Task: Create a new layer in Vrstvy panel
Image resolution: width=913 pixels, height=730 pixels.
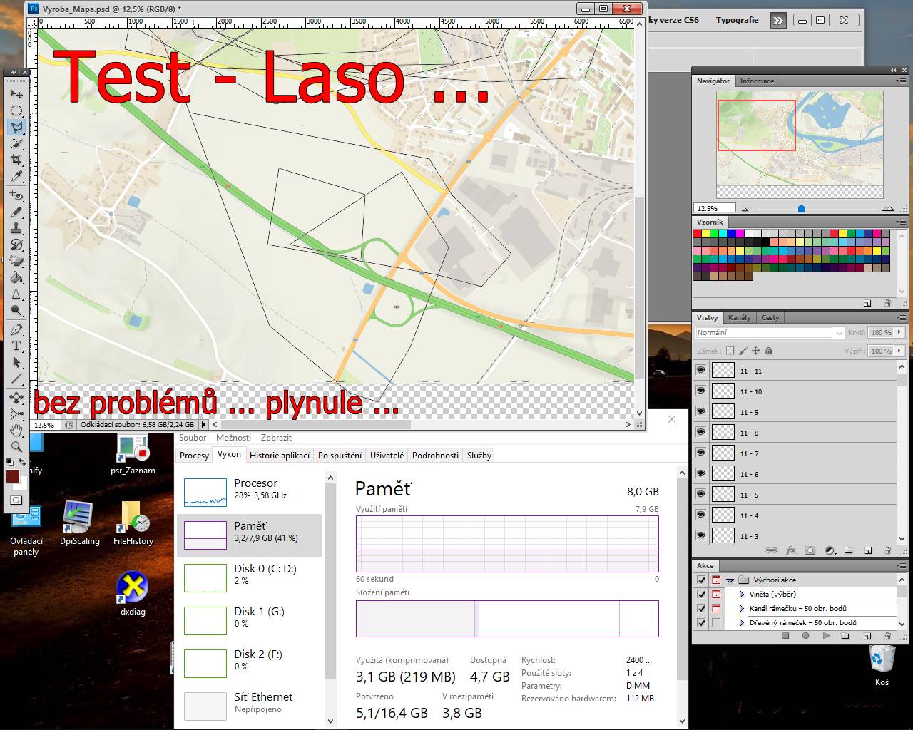Action: (x=868, y=550)
